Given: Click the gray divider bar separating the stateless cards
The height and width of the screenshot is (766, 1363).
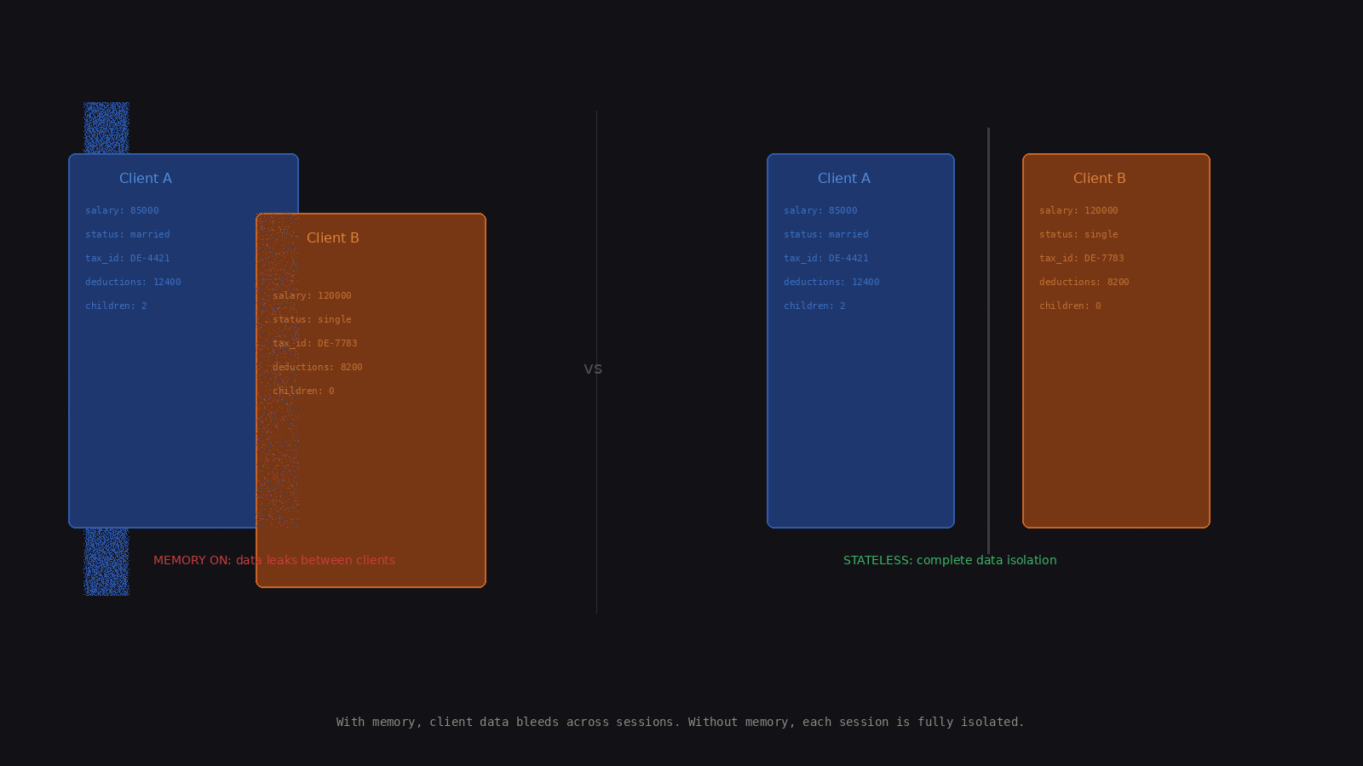Looking at the screenshot, I should tap(988, 340).
